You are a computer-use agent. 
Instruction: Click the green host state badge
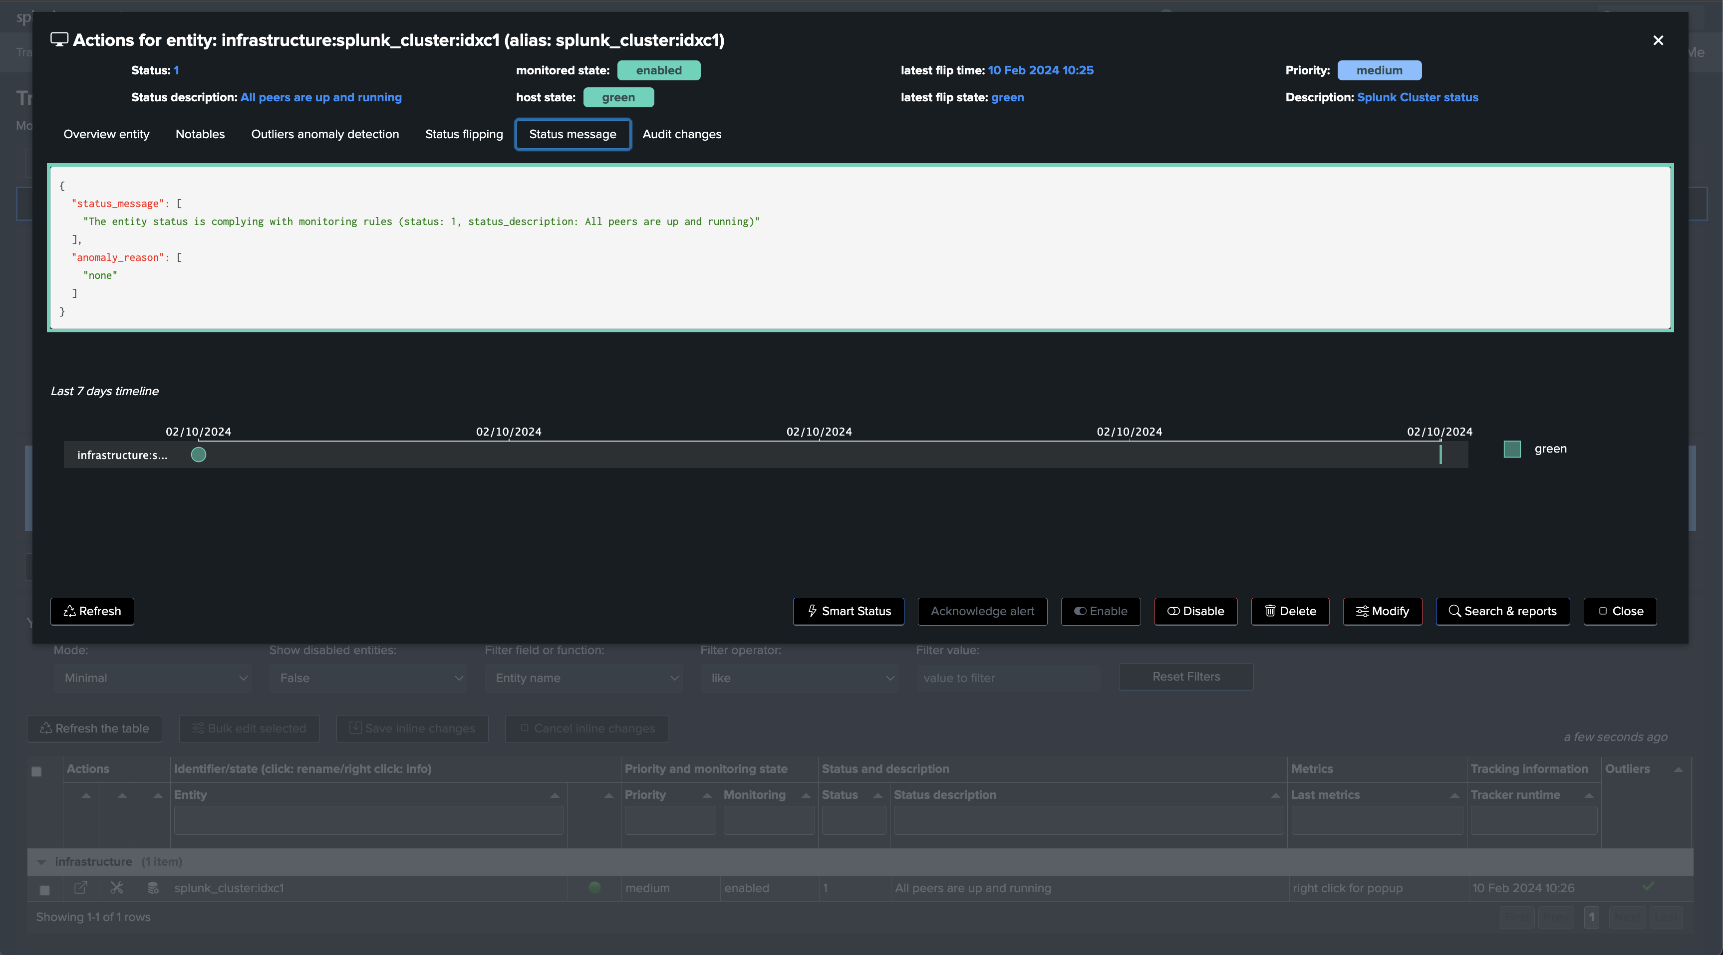[619, 98]
